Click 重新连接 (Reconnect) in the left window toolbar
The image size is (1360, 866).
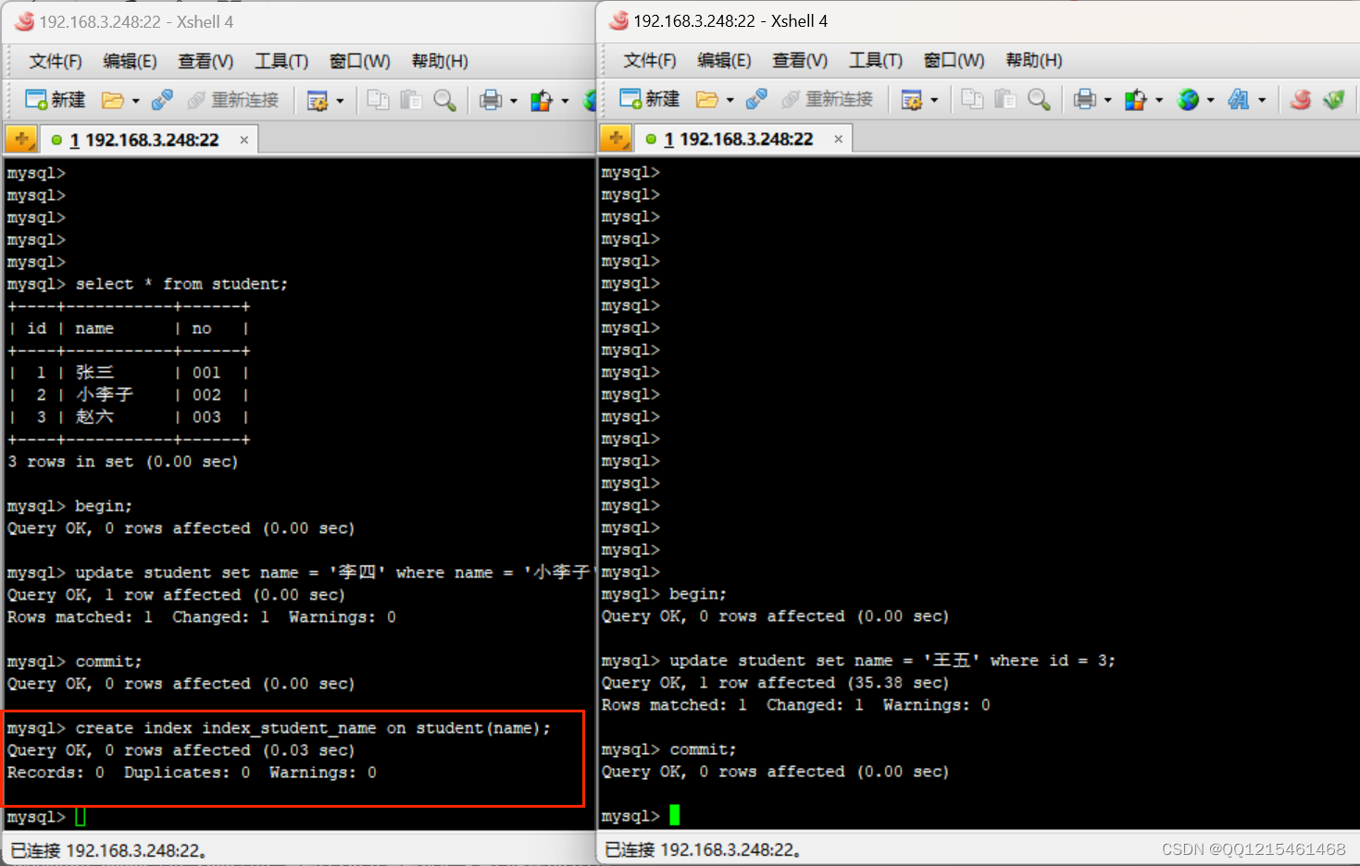[233, 100]
